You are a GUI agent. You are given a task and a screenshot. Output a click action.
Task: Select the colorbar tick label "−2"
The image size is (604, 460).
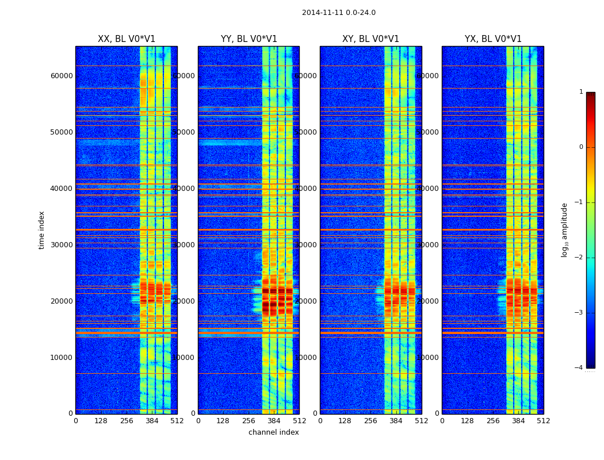(x=579, y=258)
